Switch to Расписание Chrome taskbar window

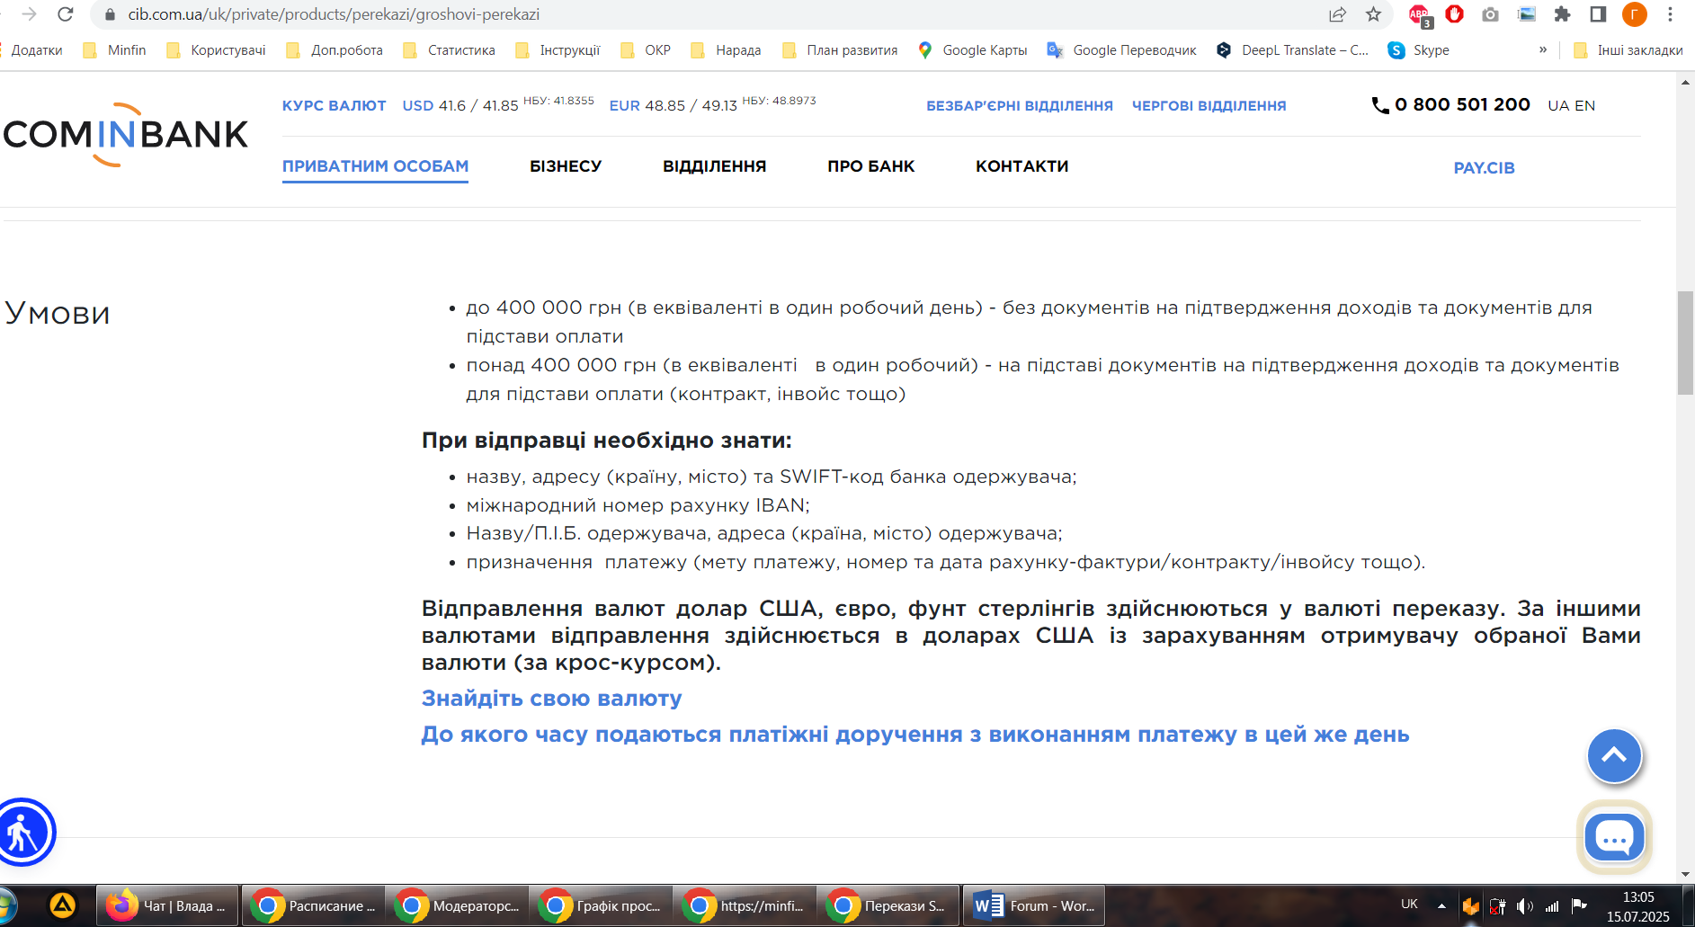tap(313, 905)
